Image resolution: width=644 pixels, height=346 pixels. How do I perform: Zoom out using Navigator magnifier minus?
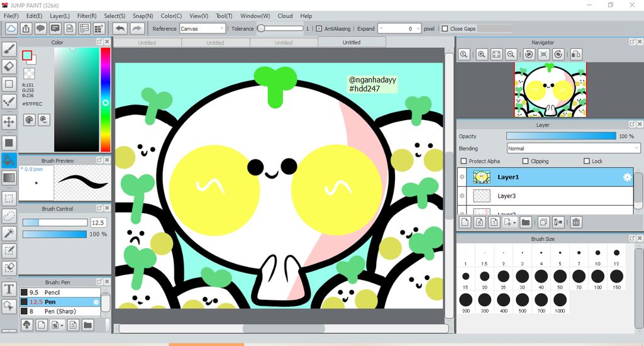511,54
